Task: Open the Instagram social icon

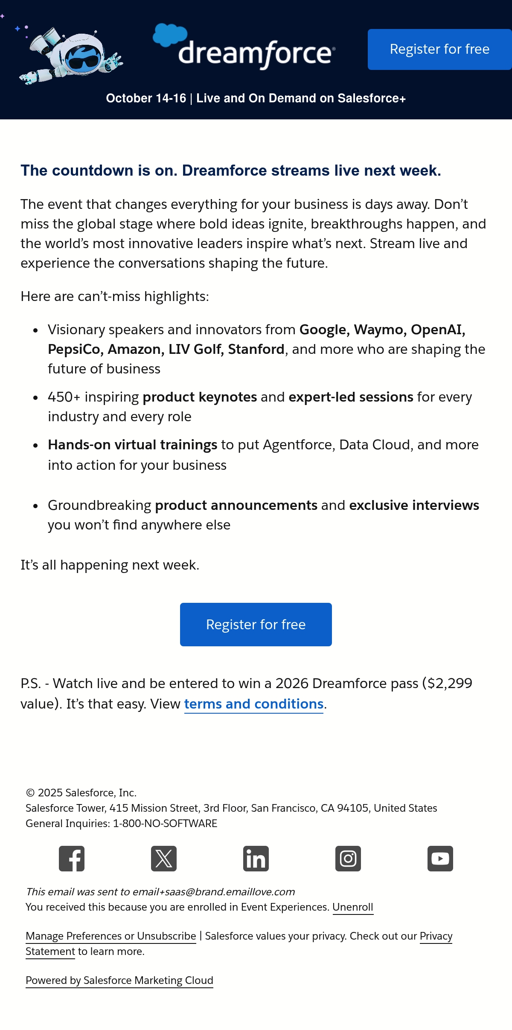Action: (348, 858)
